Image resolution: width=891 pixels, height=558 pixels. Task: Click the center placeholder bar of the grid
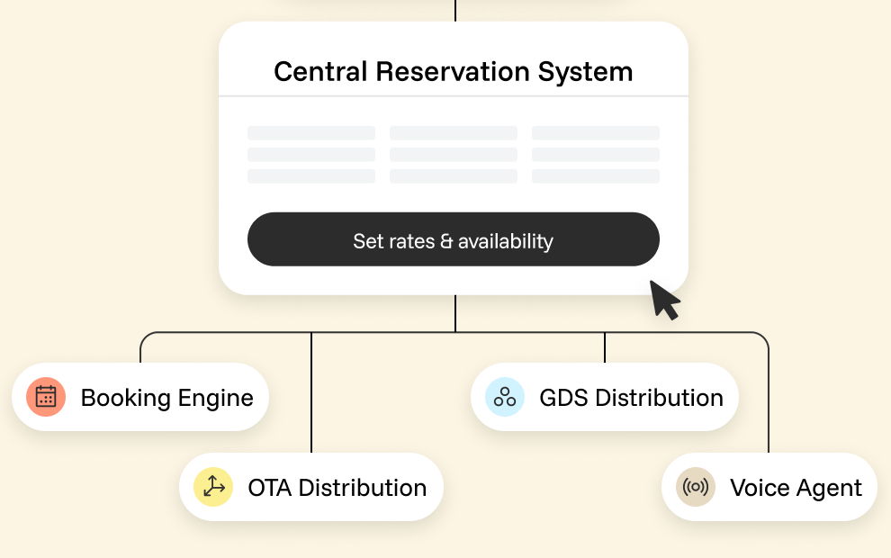(454, 155)
